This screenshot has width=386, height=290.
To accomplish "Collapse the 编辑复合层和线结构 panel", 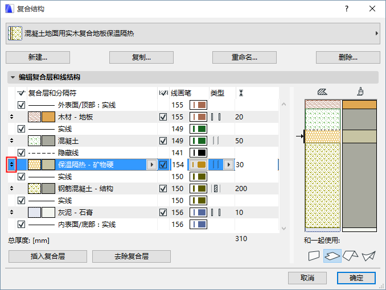I will coord(13,77).
